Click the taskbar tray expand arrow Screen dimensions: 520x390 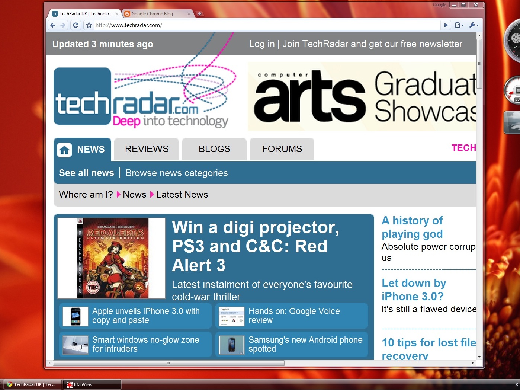coord(517,384)
